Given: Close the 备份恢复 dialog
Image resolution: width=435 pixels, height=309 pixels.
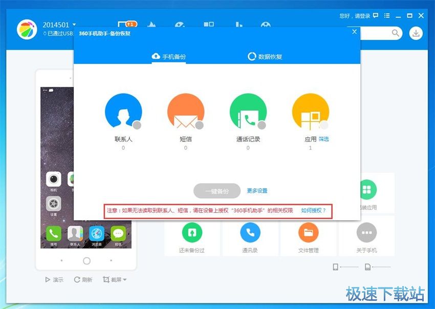Looking at the screenshot, I should pyautogui.click(x=354, y=32).
